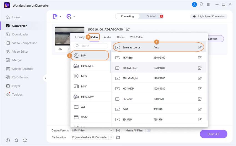Open the feedback chat icon

[25, 140]
